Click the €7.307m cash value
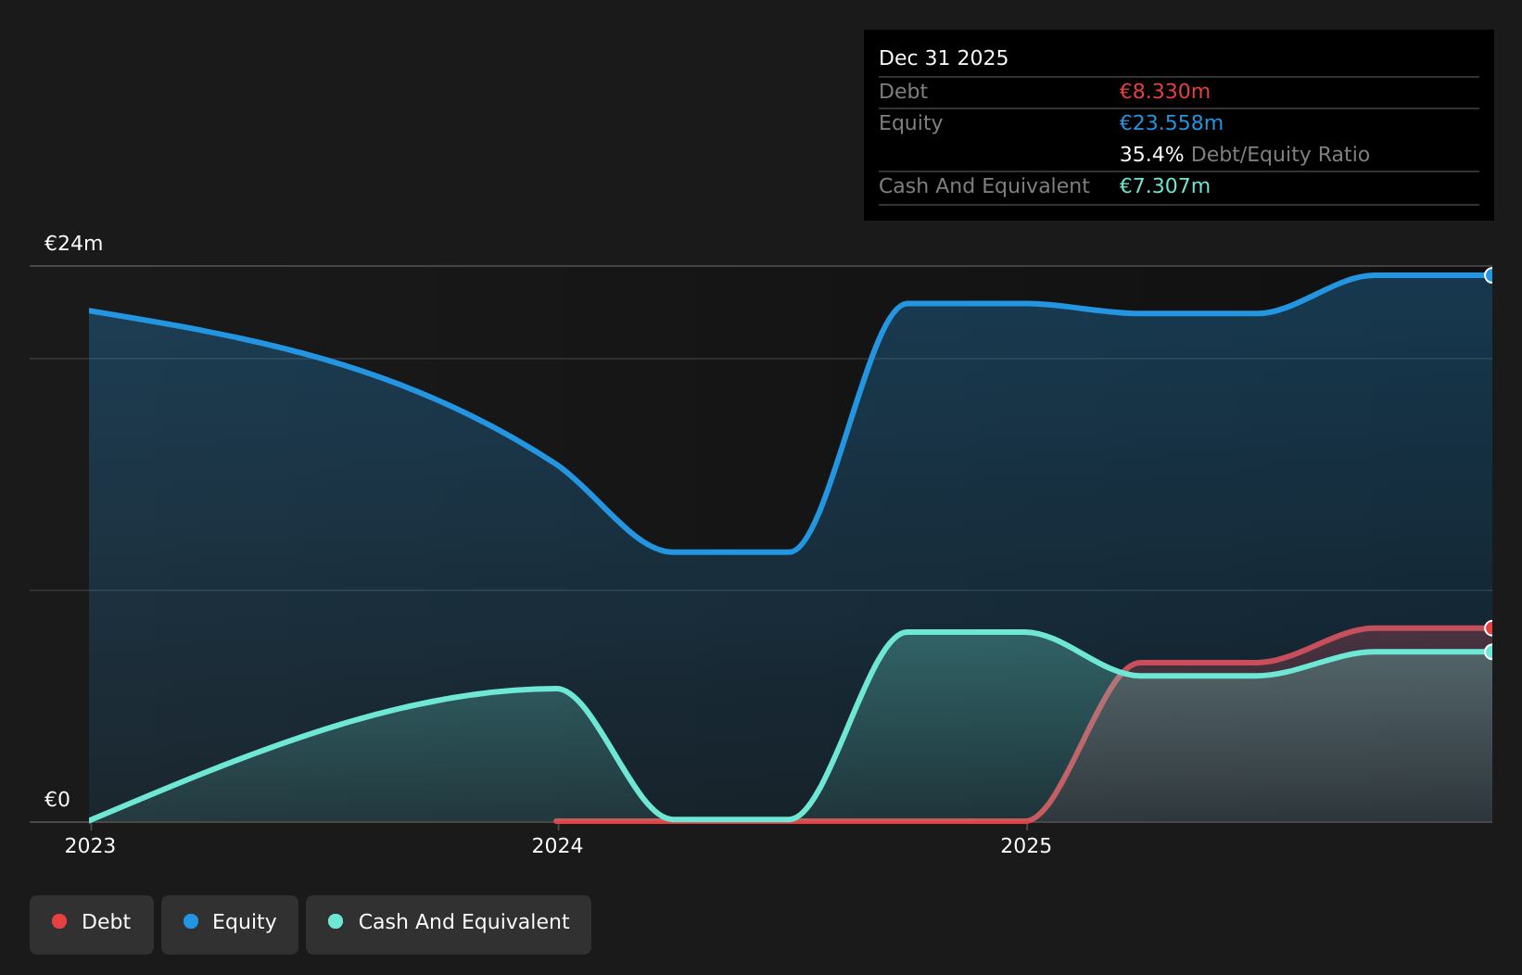Viewport: 1522px width, 975px height. click(x=1164, y=186)
